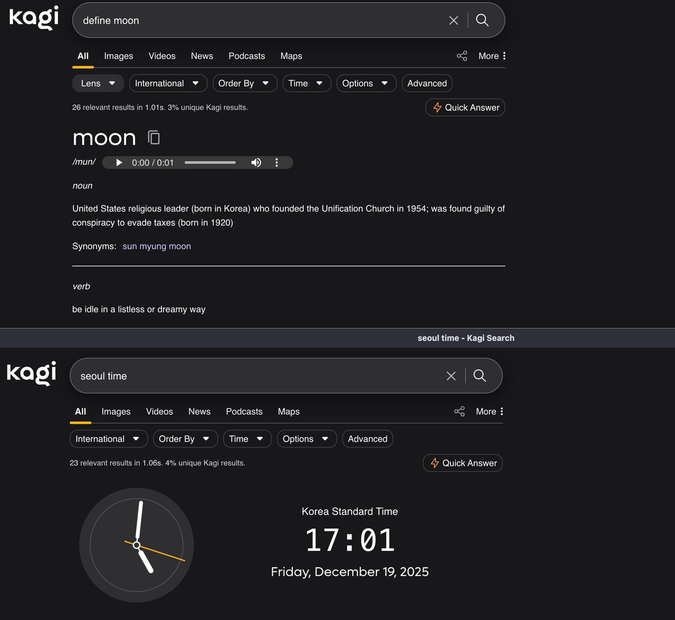Image resolution: width=675 pixels, height=620 pixels.
Task: Click the share icon on seoul time results
Action: coord(459,411)
